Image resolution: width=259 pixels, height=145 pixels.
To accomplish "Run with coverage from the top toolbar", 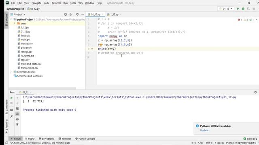I will 248,9.
